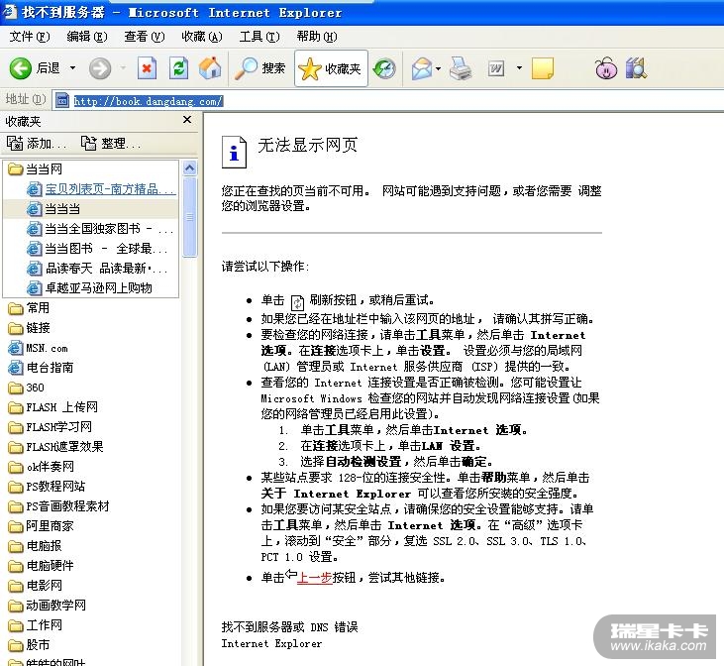The width and height of the screenshot is (724, 666).
Task: Expand the 股市 folder
Action: coord(29,645)
